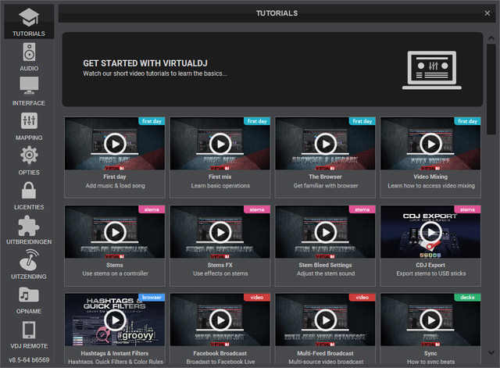This screenshot has width=500, height=368.
Task: Open the Video Mixing tutorial thumbnail
Action: click(x=430, y=144)
